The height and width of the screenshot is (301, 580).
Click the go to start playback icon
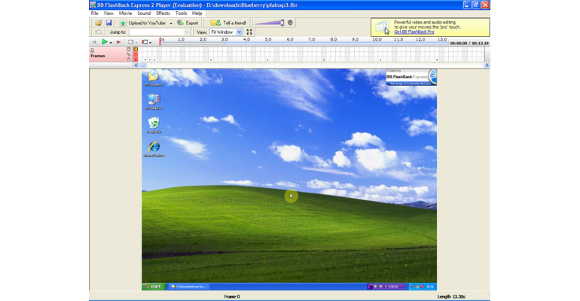pos(94,42)
